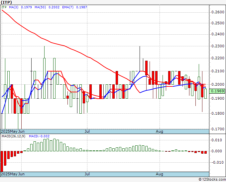Click the 0.2000 price axis label
226x182 pixels.
pos(218,85)
